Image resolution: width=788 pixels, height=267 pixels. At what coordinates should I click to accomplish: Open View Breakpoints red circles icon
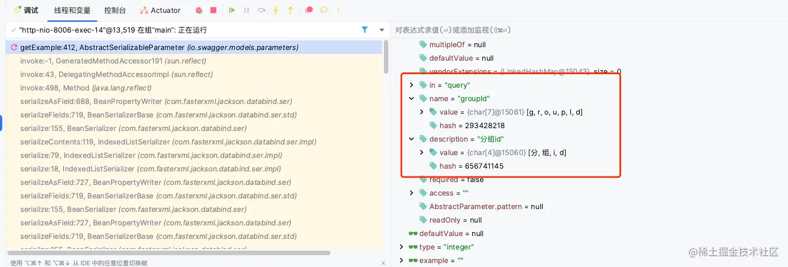[309, 10]
